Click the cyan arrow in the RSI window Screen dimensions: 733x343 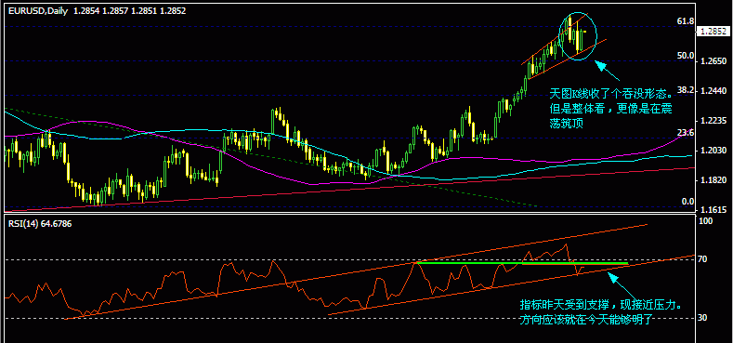621,286
